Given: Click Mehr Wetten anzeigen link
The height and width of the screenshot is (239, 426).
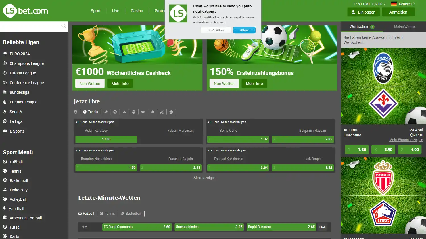Looking at the screenshot, I should [406, 140].
